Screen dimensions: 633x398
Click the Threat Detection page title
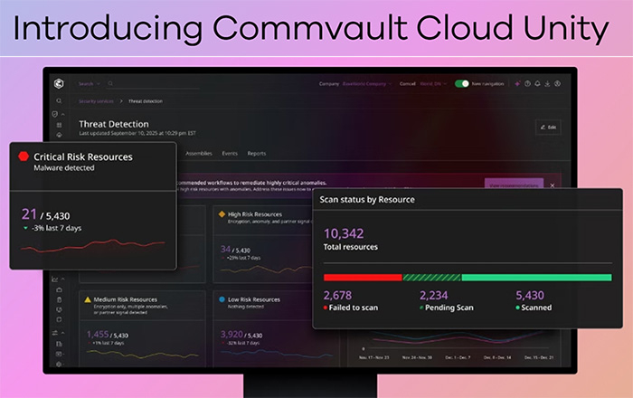114,124
